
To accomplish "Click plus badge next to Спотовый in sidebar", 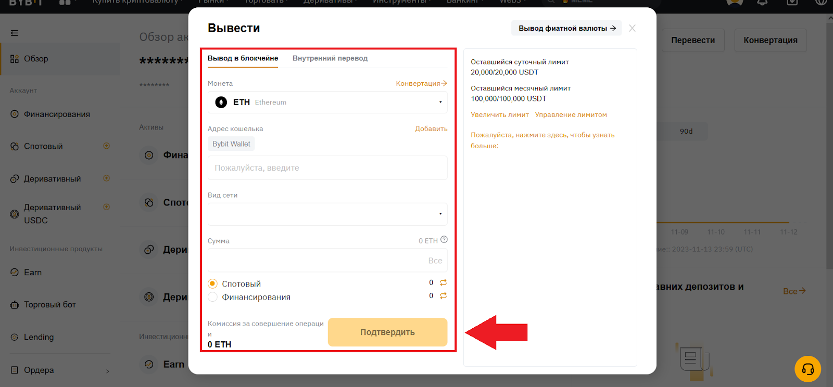I will [x=107, y=146].
